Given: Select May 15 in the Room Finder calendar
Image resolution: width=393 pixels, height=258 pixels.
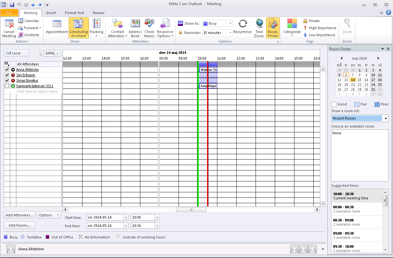Looking at the screenshot, I should click(360, 80).
